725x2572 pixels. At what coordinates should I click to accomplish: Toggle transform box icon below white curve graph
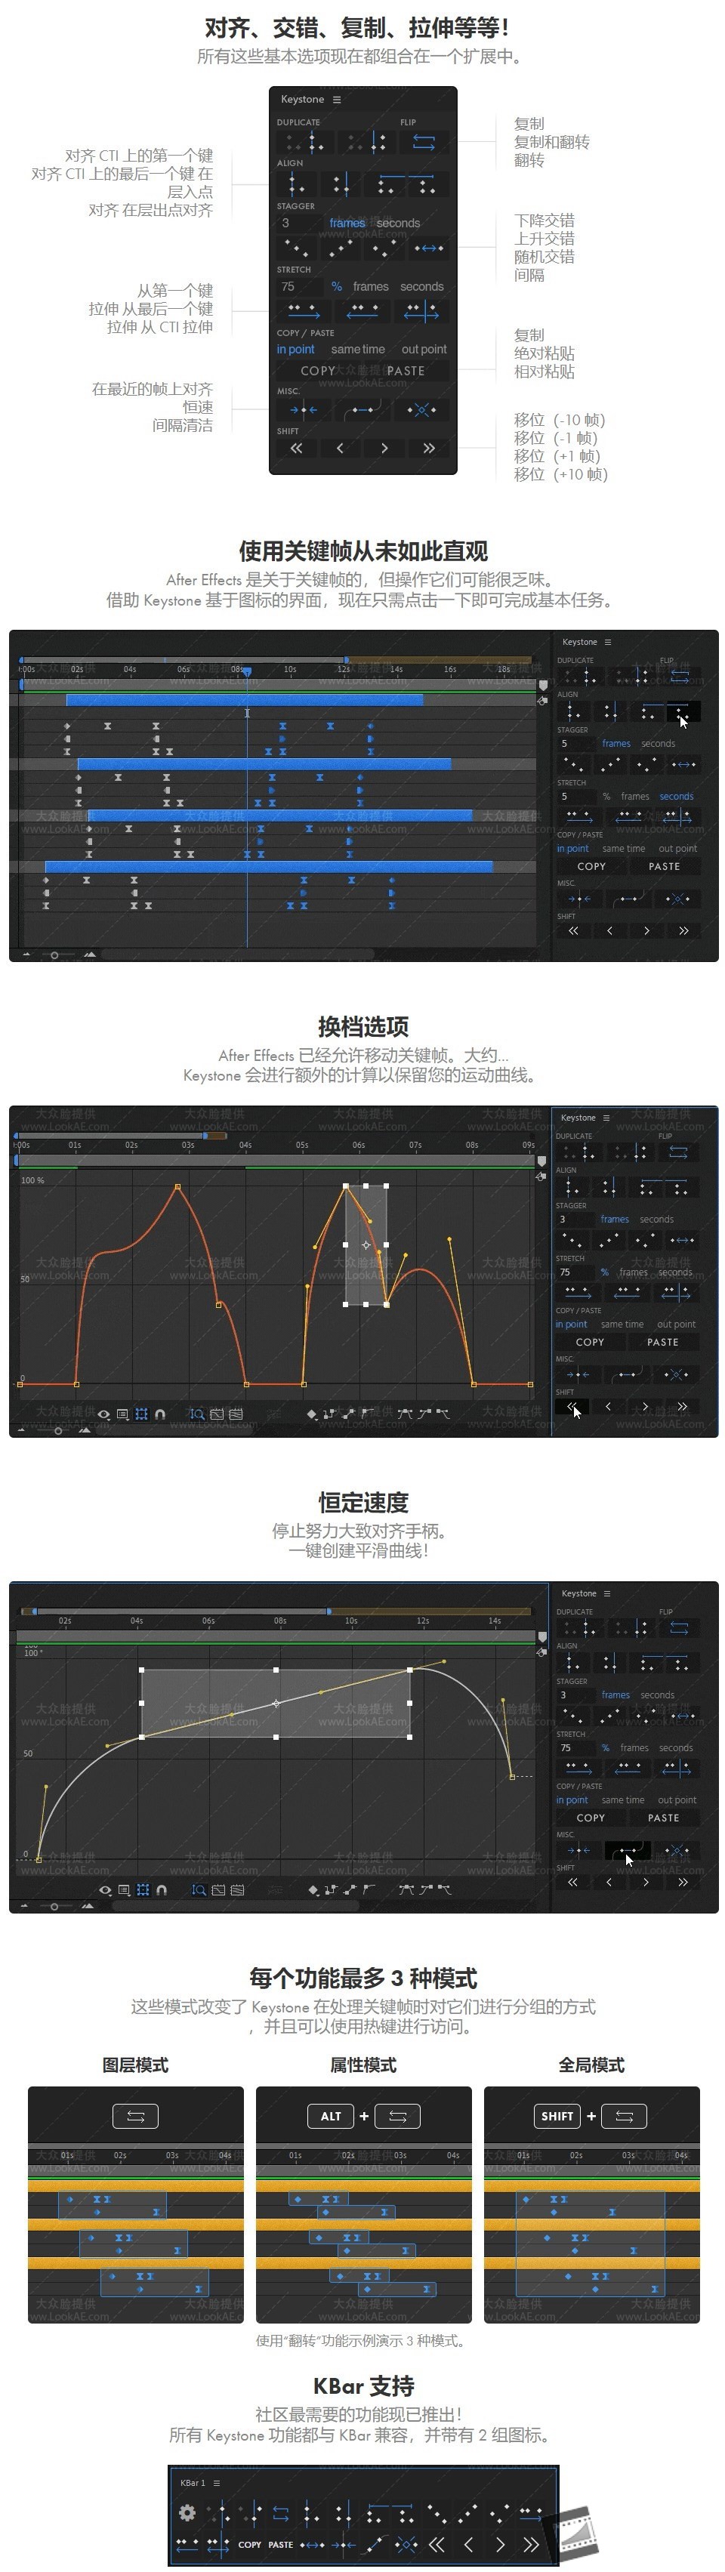(142, 1890)
